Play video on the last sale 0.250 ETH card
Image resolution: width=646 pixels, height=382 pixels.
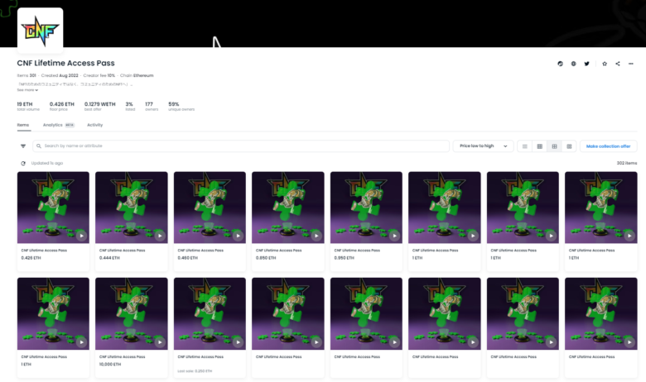[239, 341]
